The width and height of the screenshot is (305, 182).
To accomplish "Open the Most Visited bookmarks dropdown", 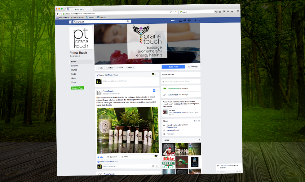I will [63, 18].
